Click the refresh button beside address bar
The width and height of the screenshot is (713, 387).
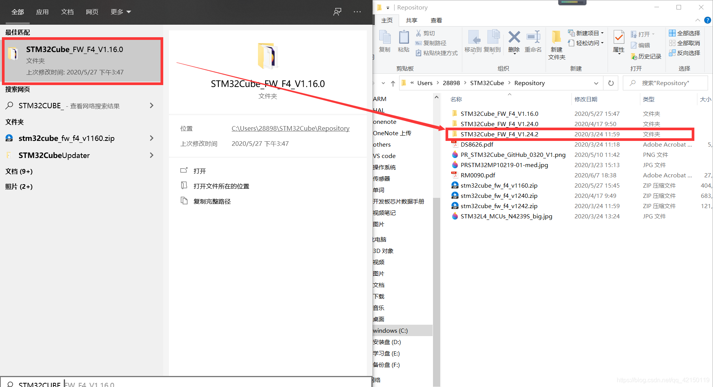point(611,83)
